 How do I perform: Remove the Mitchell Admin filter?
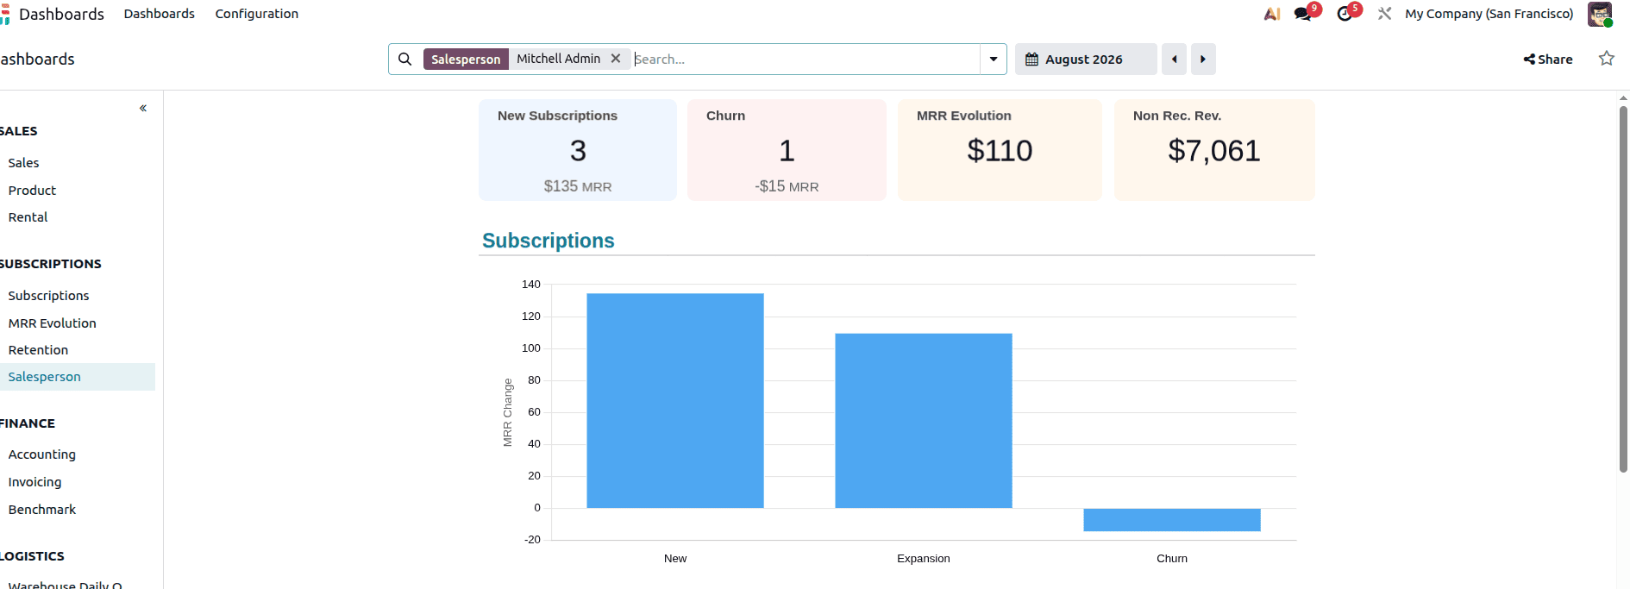point(616,59)
